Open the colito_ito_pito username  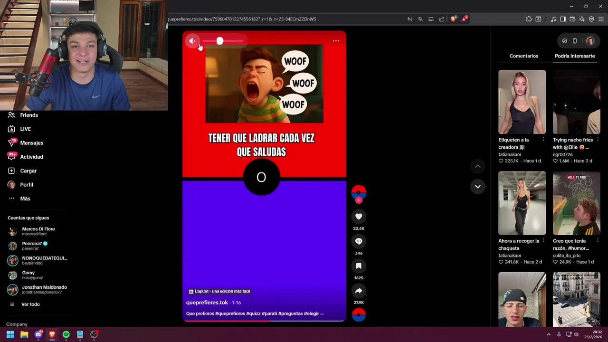(567, 256)
